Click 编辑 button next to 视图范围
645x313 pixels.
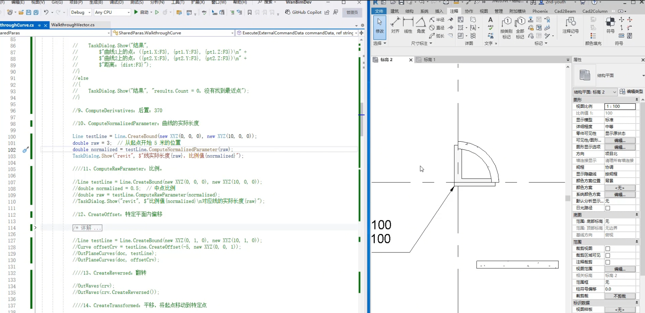coord(620,269)
